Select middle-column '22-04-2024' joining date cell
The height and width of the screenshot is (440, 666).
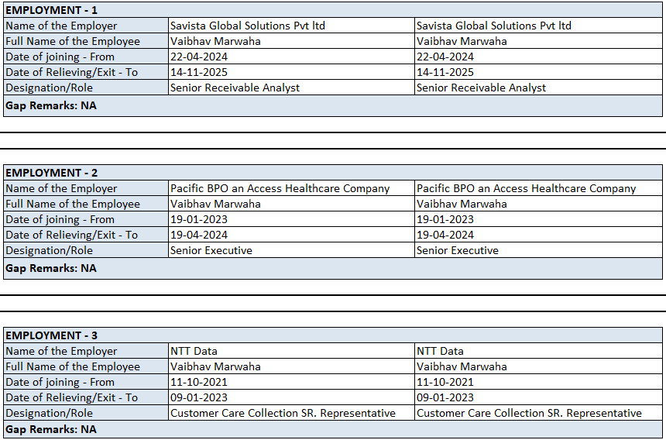(x=291, y=57)
